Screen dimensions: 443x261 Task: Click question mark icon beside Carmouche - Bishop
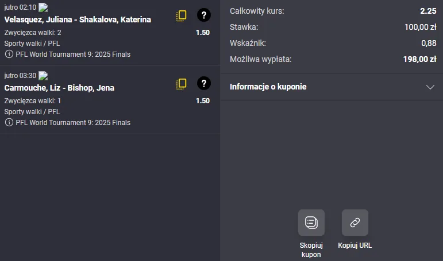point(204,83)
